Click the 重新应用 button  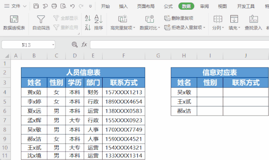point(66,27)
